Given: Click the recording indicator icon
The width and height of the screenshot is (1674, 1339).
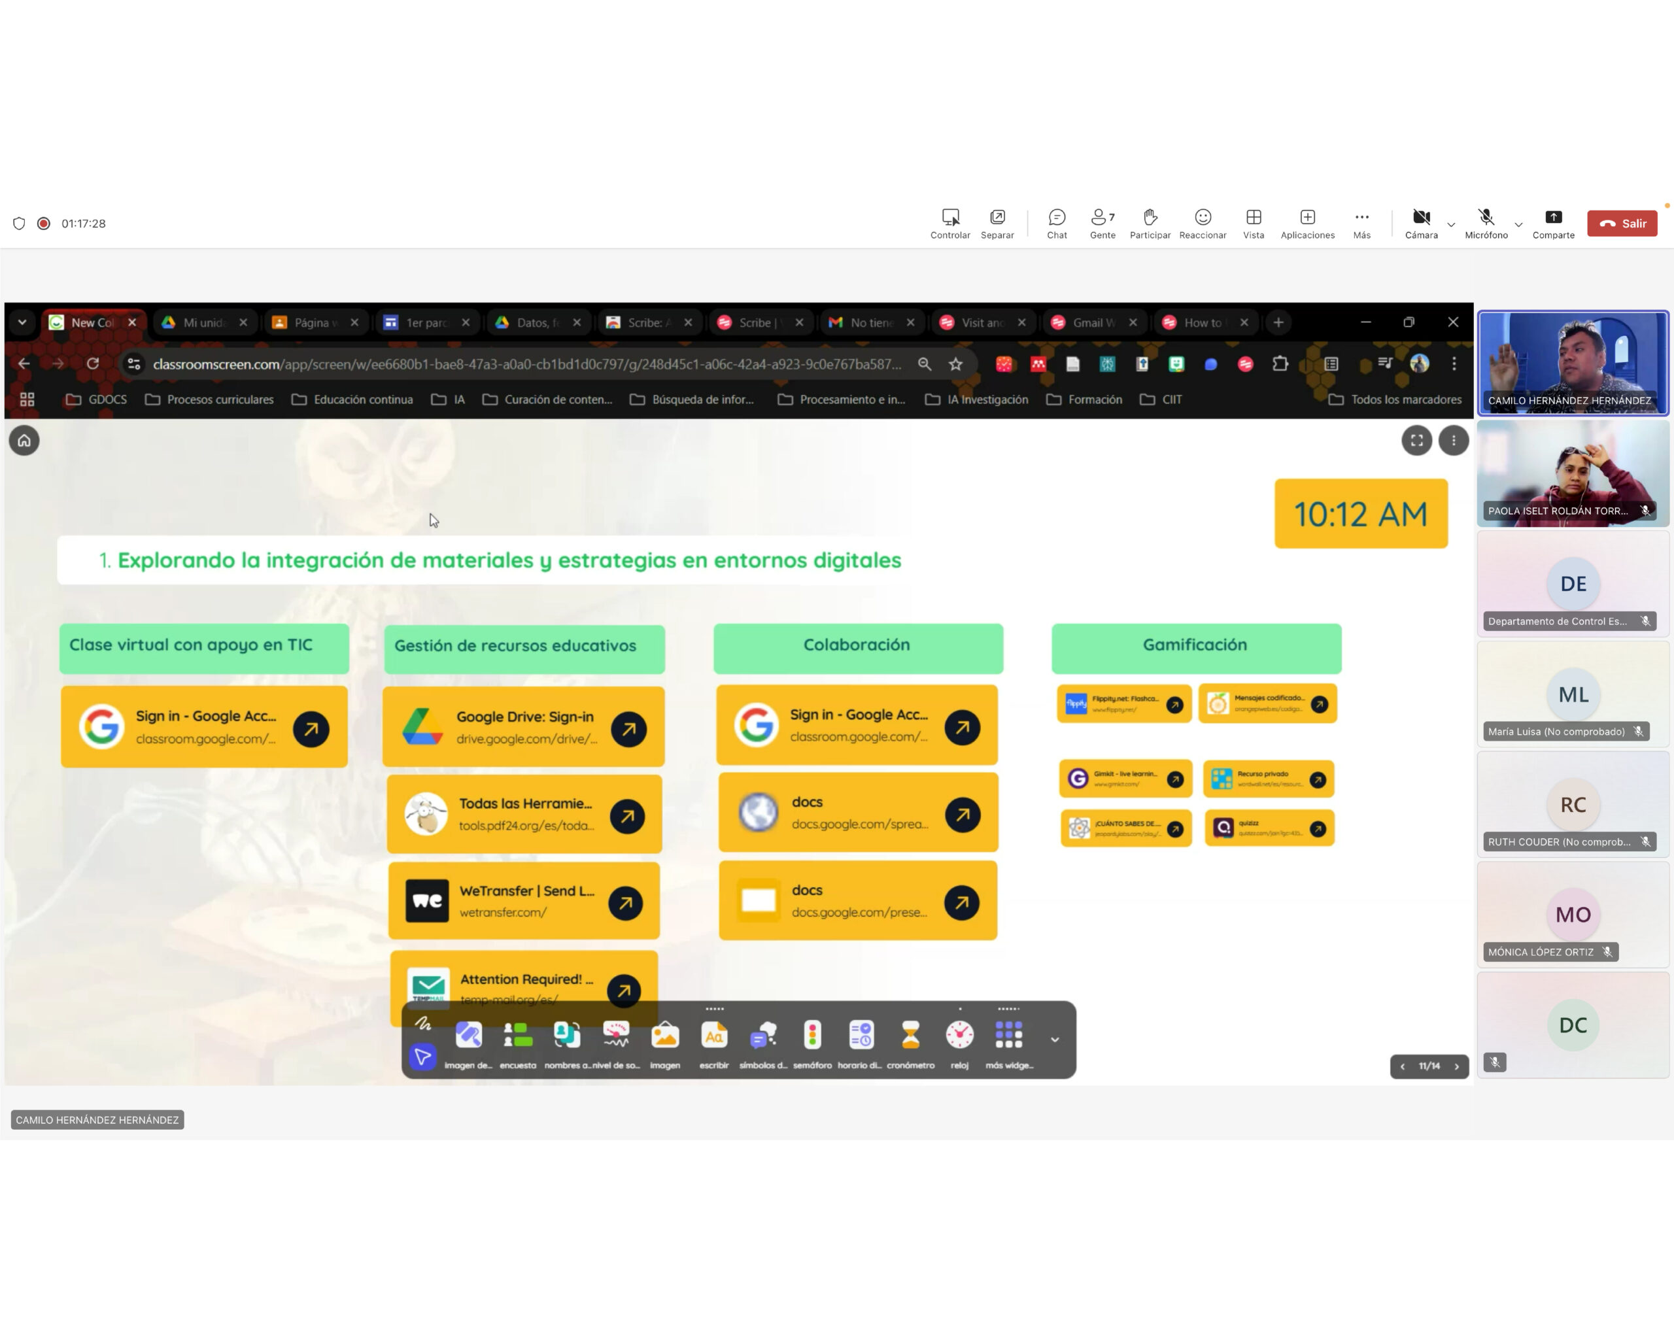Looking at the screenshot, I should point(44,224).
